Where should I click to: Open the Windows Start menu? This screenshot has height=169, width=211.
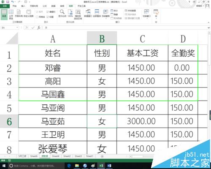click(4, 166)
